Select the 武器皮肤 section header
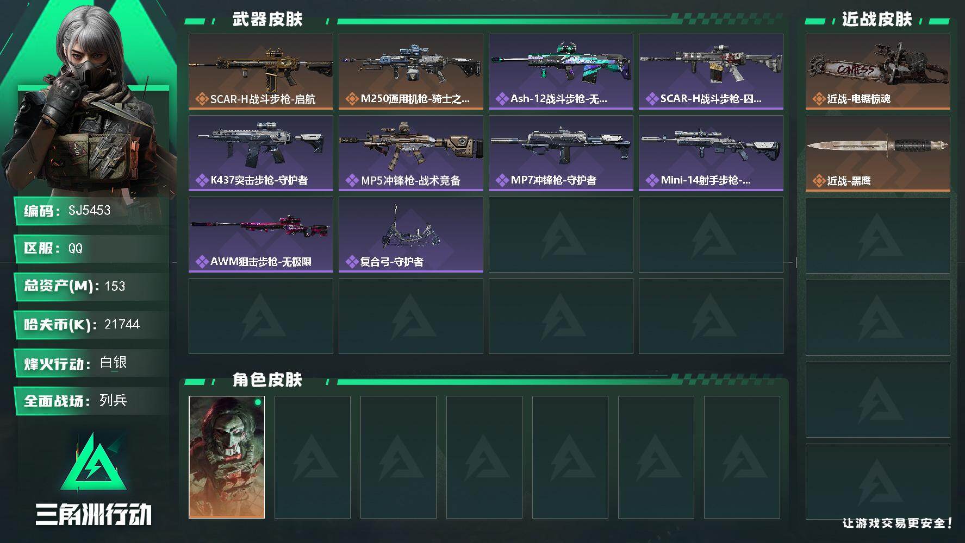This screenshot has height=543, width=965. point(267,20)
